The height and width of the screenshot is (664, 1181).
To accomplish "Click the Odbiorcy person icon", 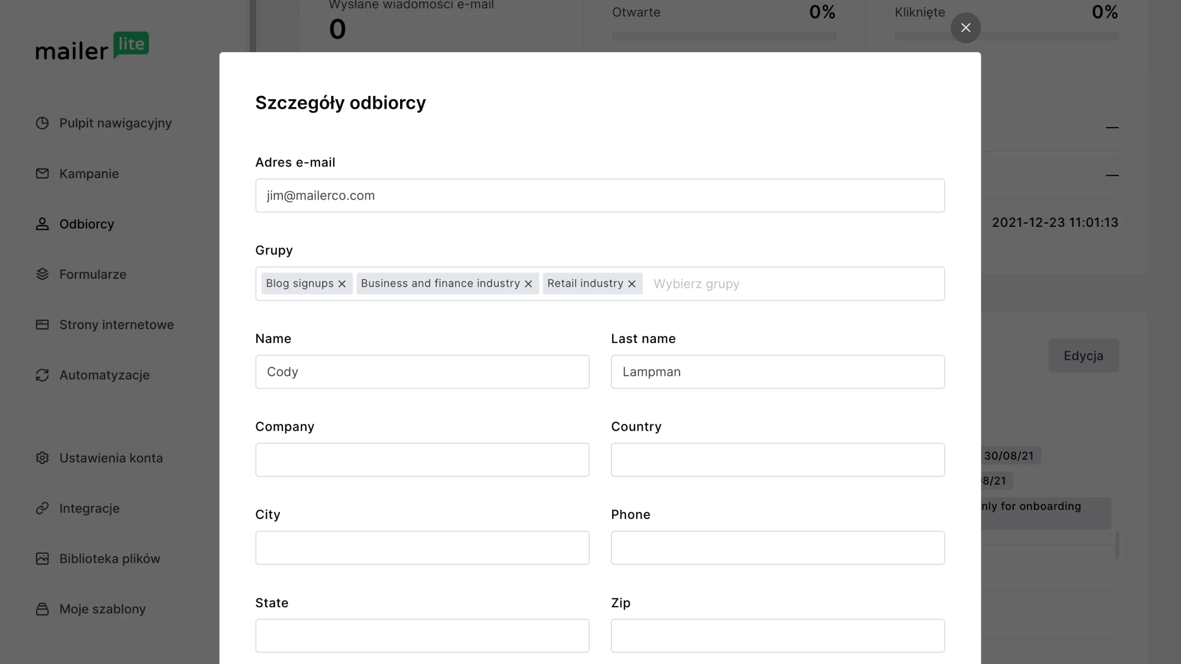I will pos(42,224).
